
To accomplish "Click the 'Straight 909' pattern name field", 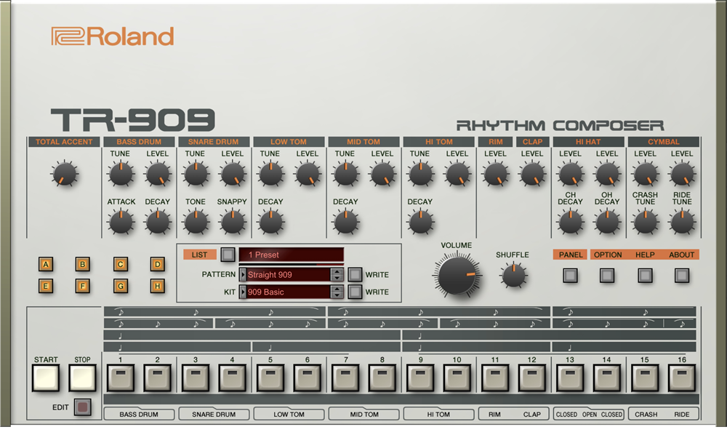I will pyautogui.click(x=289, y=275).
